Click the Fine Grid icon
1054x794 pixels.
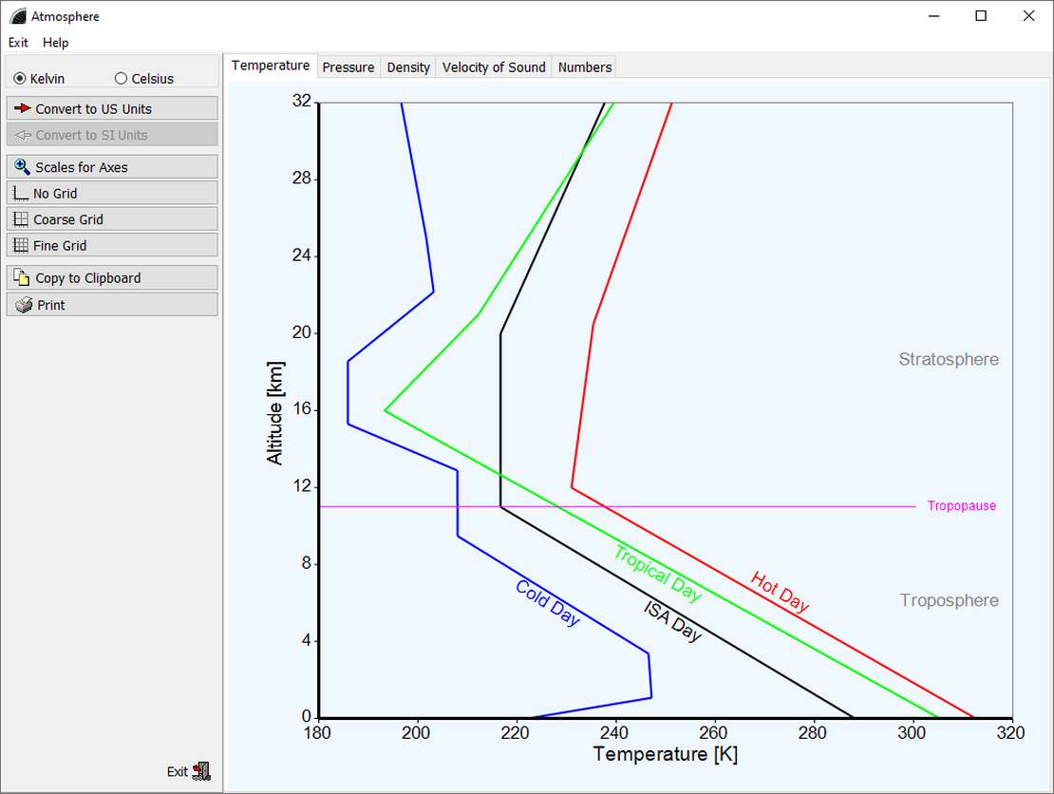tap(21, 245)
